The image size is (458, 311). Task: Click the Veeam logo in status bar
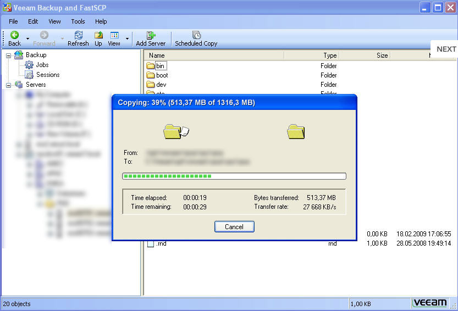click(x=430, y=303)
